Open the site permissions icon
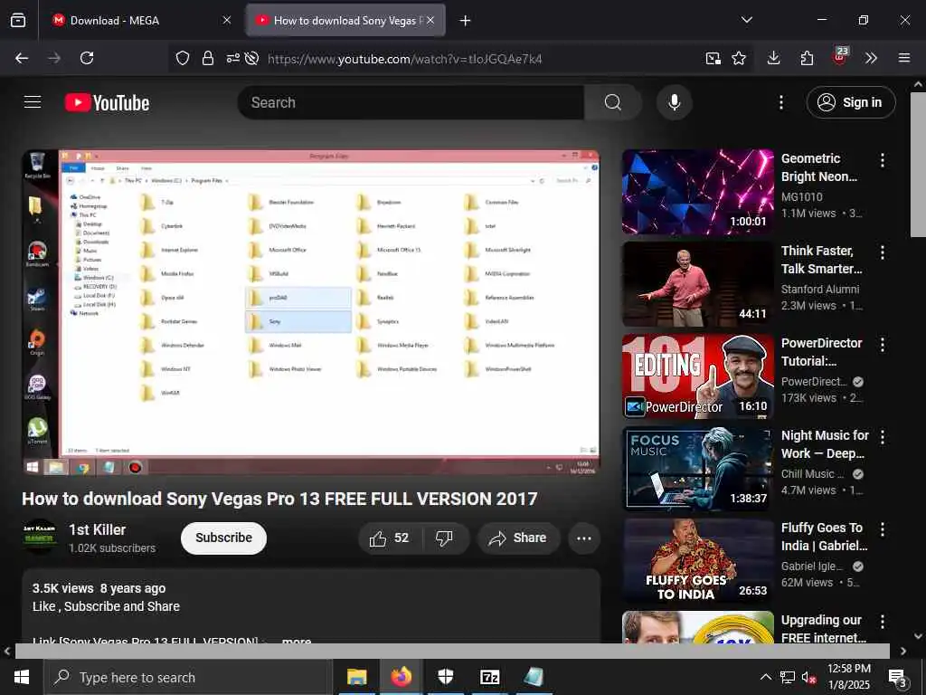Screen dimensions: 926x695 pyautogui.click(x=232, y=58)
